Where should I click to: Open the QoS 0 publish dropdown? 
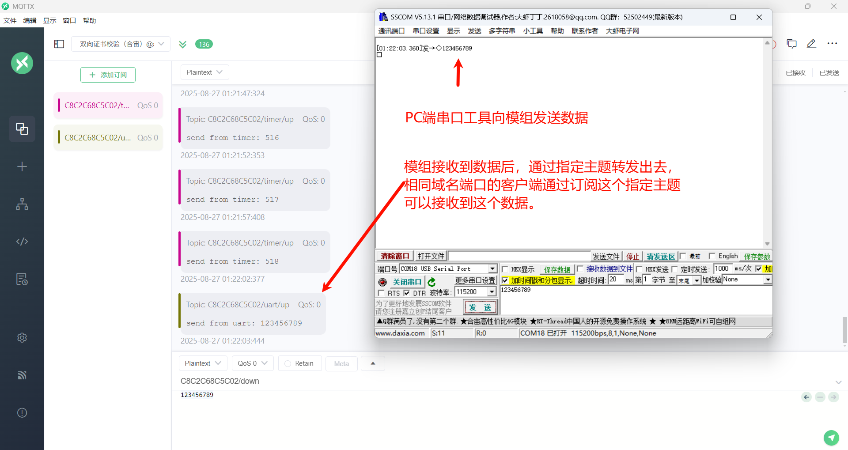(253, 363)
